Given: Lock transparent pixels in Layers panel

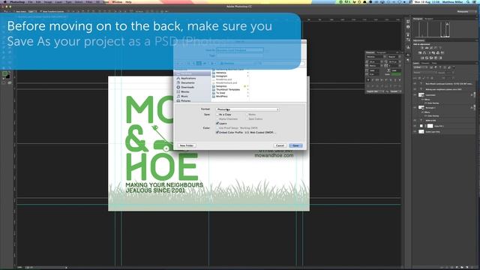Looking at the screenshot, I should tap(420, 78).
